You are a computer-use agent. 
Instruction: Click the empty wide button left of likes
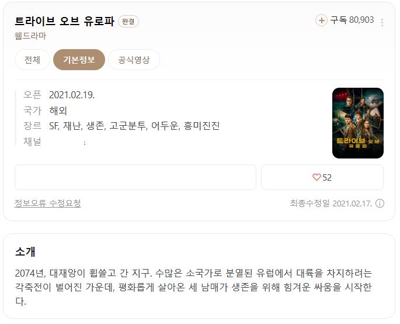coord(135,177)
